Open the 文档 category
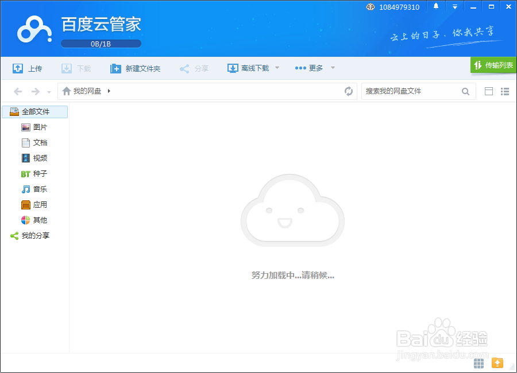Screen dimensions: 517x373 pos(34,143)
